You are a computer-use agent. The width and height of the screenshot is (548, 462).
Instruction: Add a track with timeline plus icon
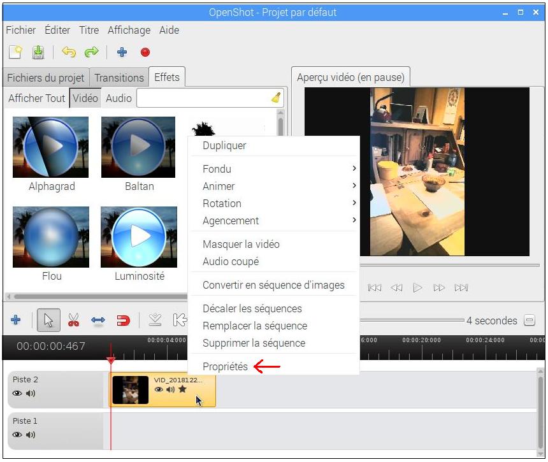16,320
